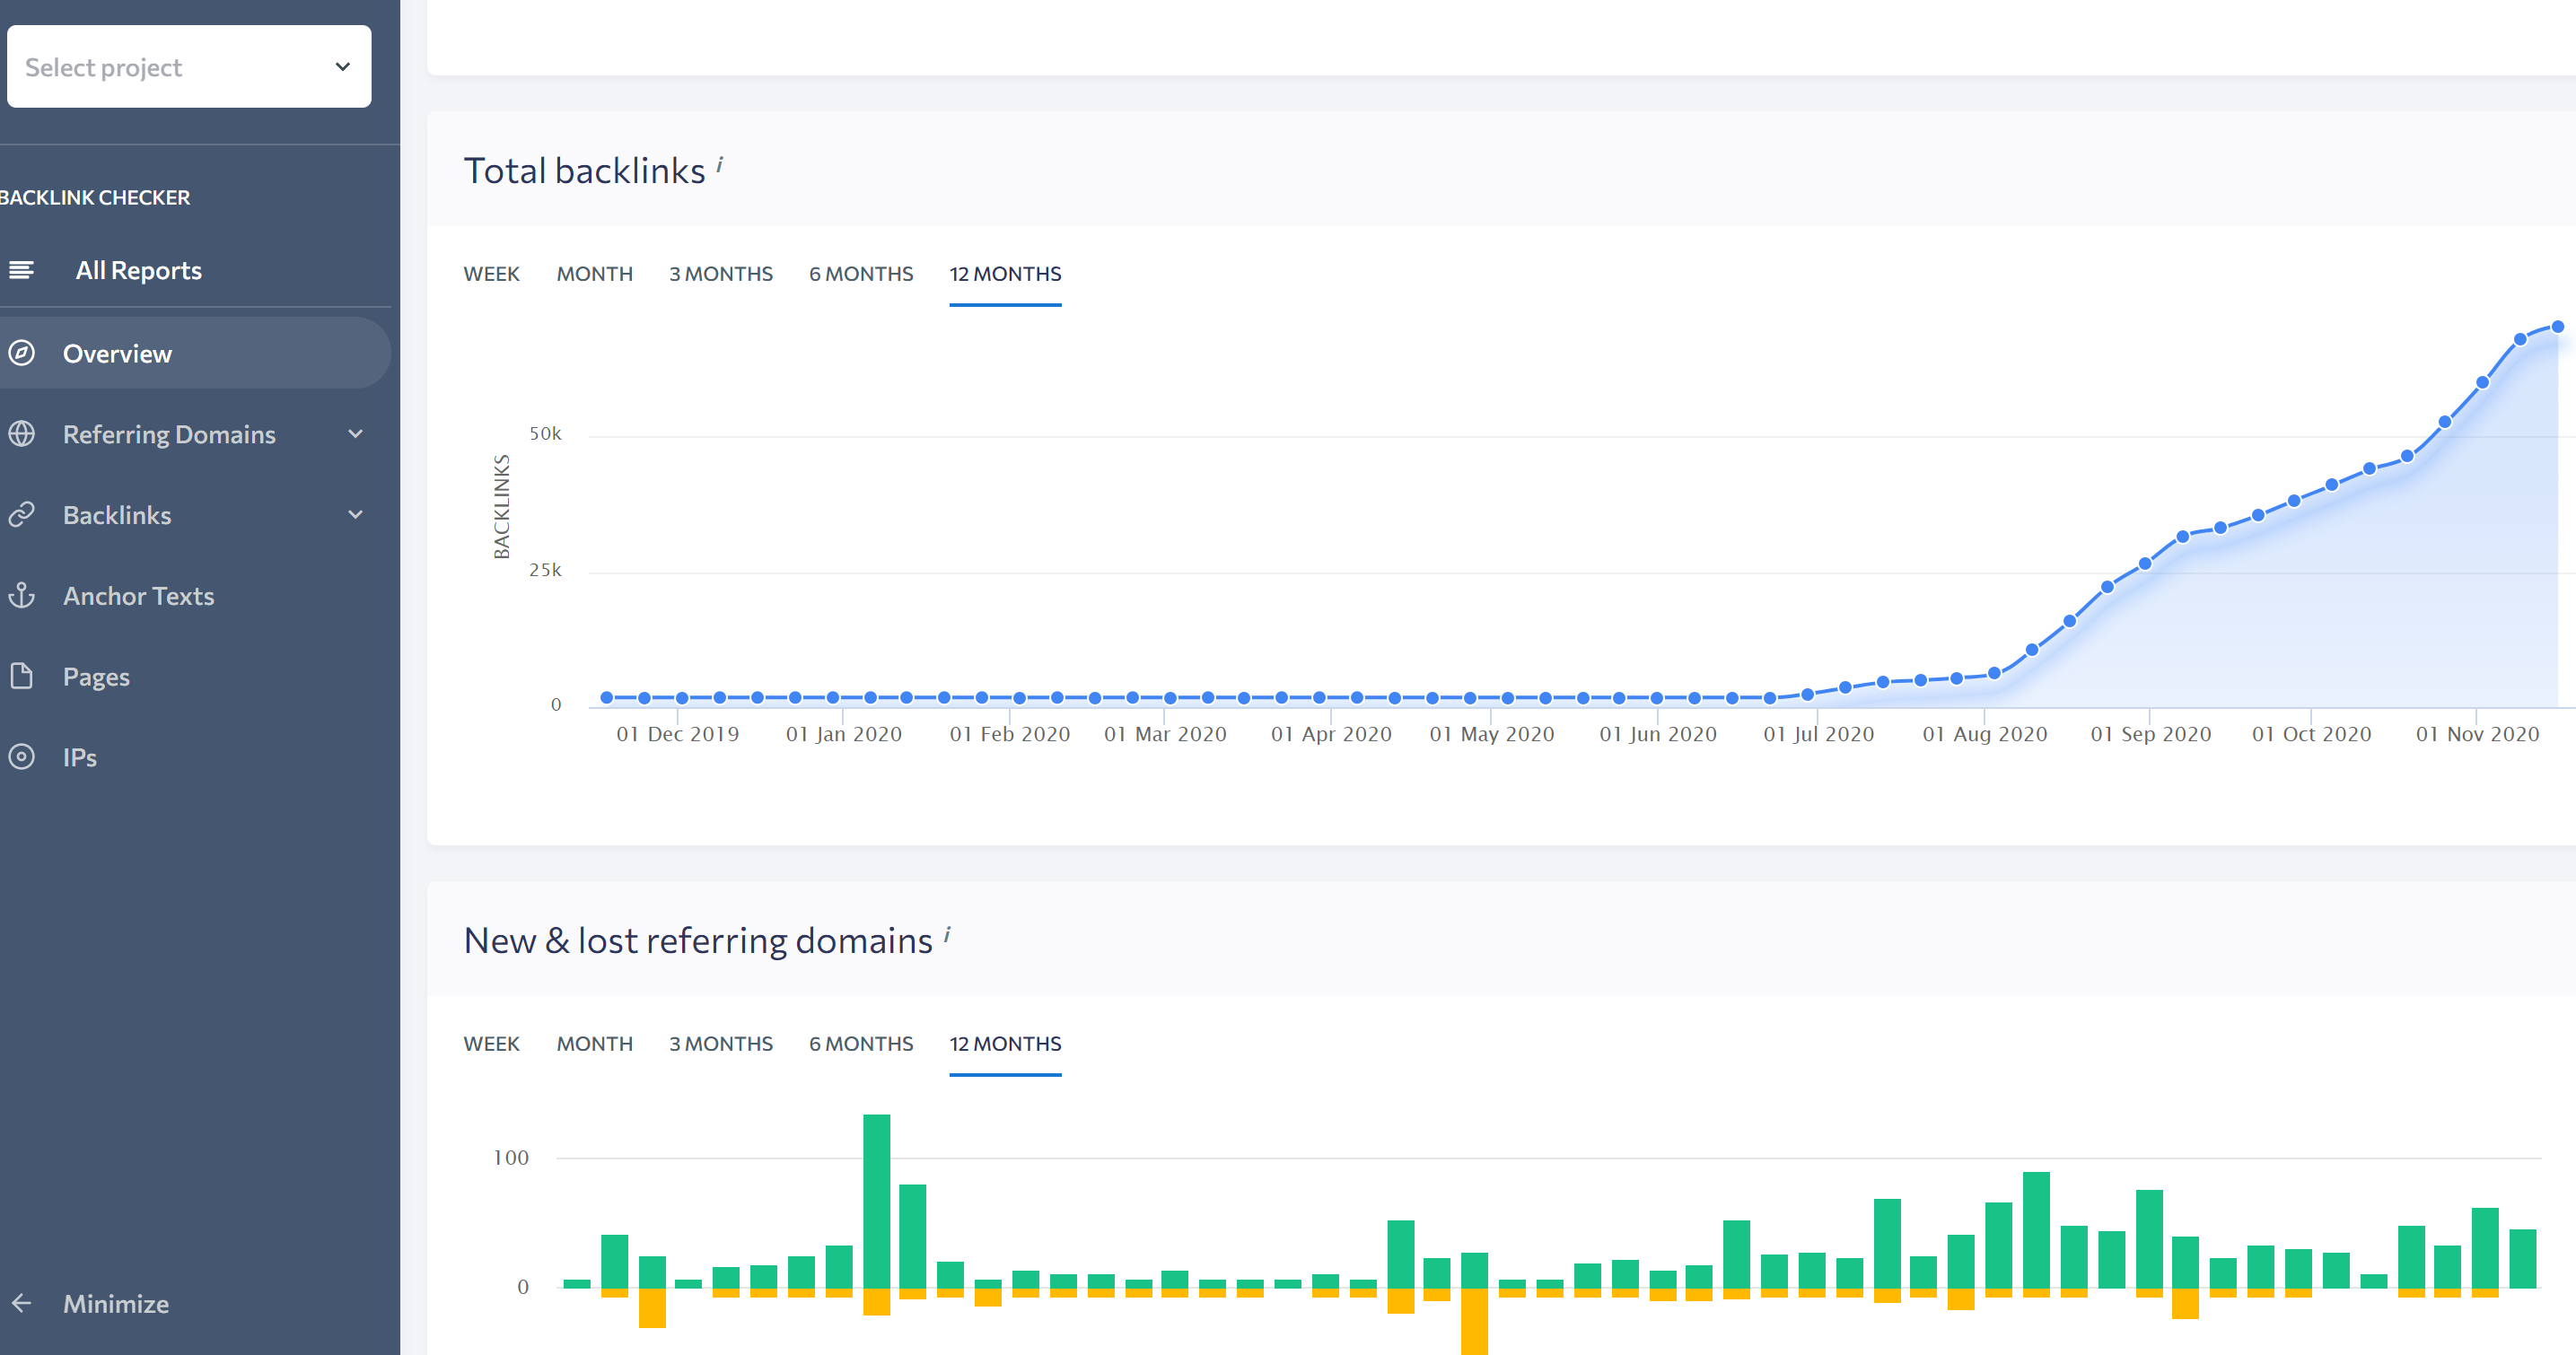The height and width of the screenshot is (1355, 2576).
Task: Select the Anchor Texts anchor icon
Action: 23,595
